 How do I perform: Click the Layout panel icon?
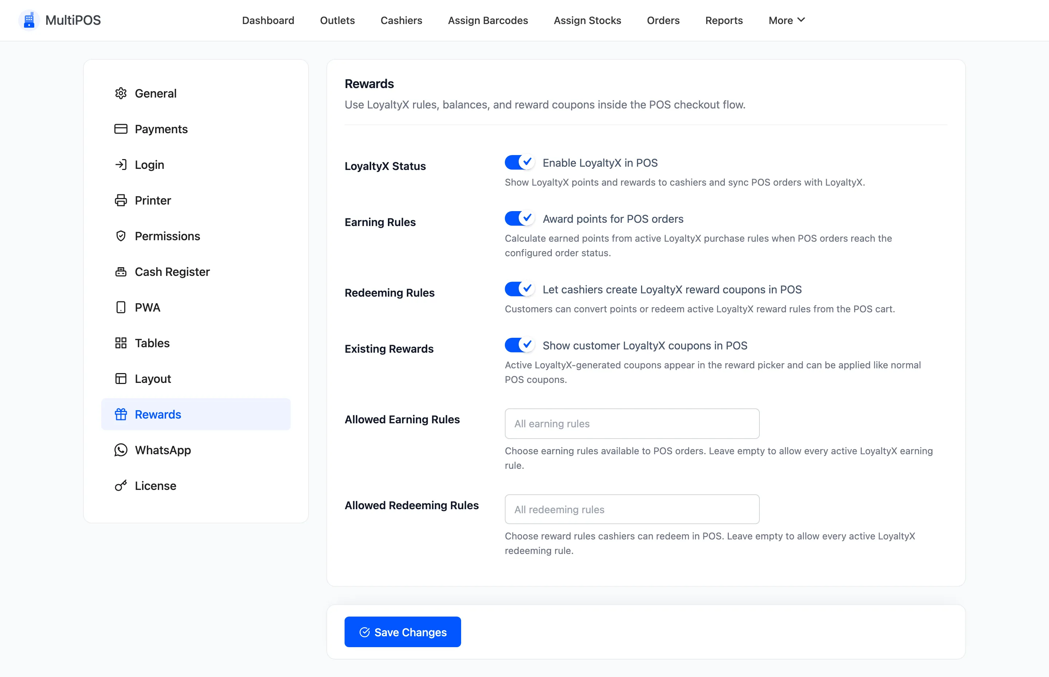(x=121, y=379)
